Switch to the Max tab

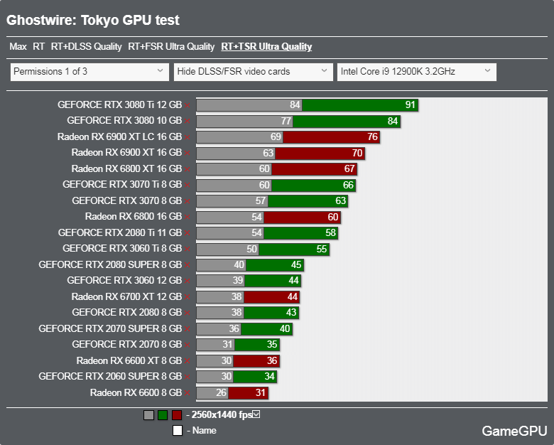18,47
